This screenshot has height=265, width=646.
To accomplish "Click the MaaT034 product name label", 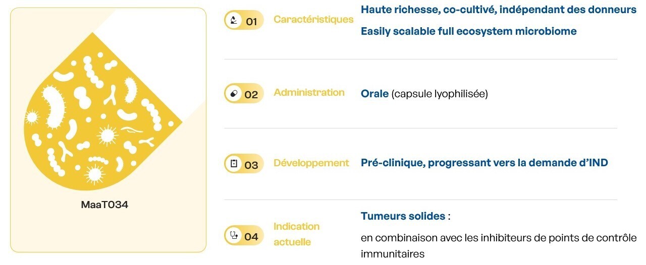I will tap(104, 205).
